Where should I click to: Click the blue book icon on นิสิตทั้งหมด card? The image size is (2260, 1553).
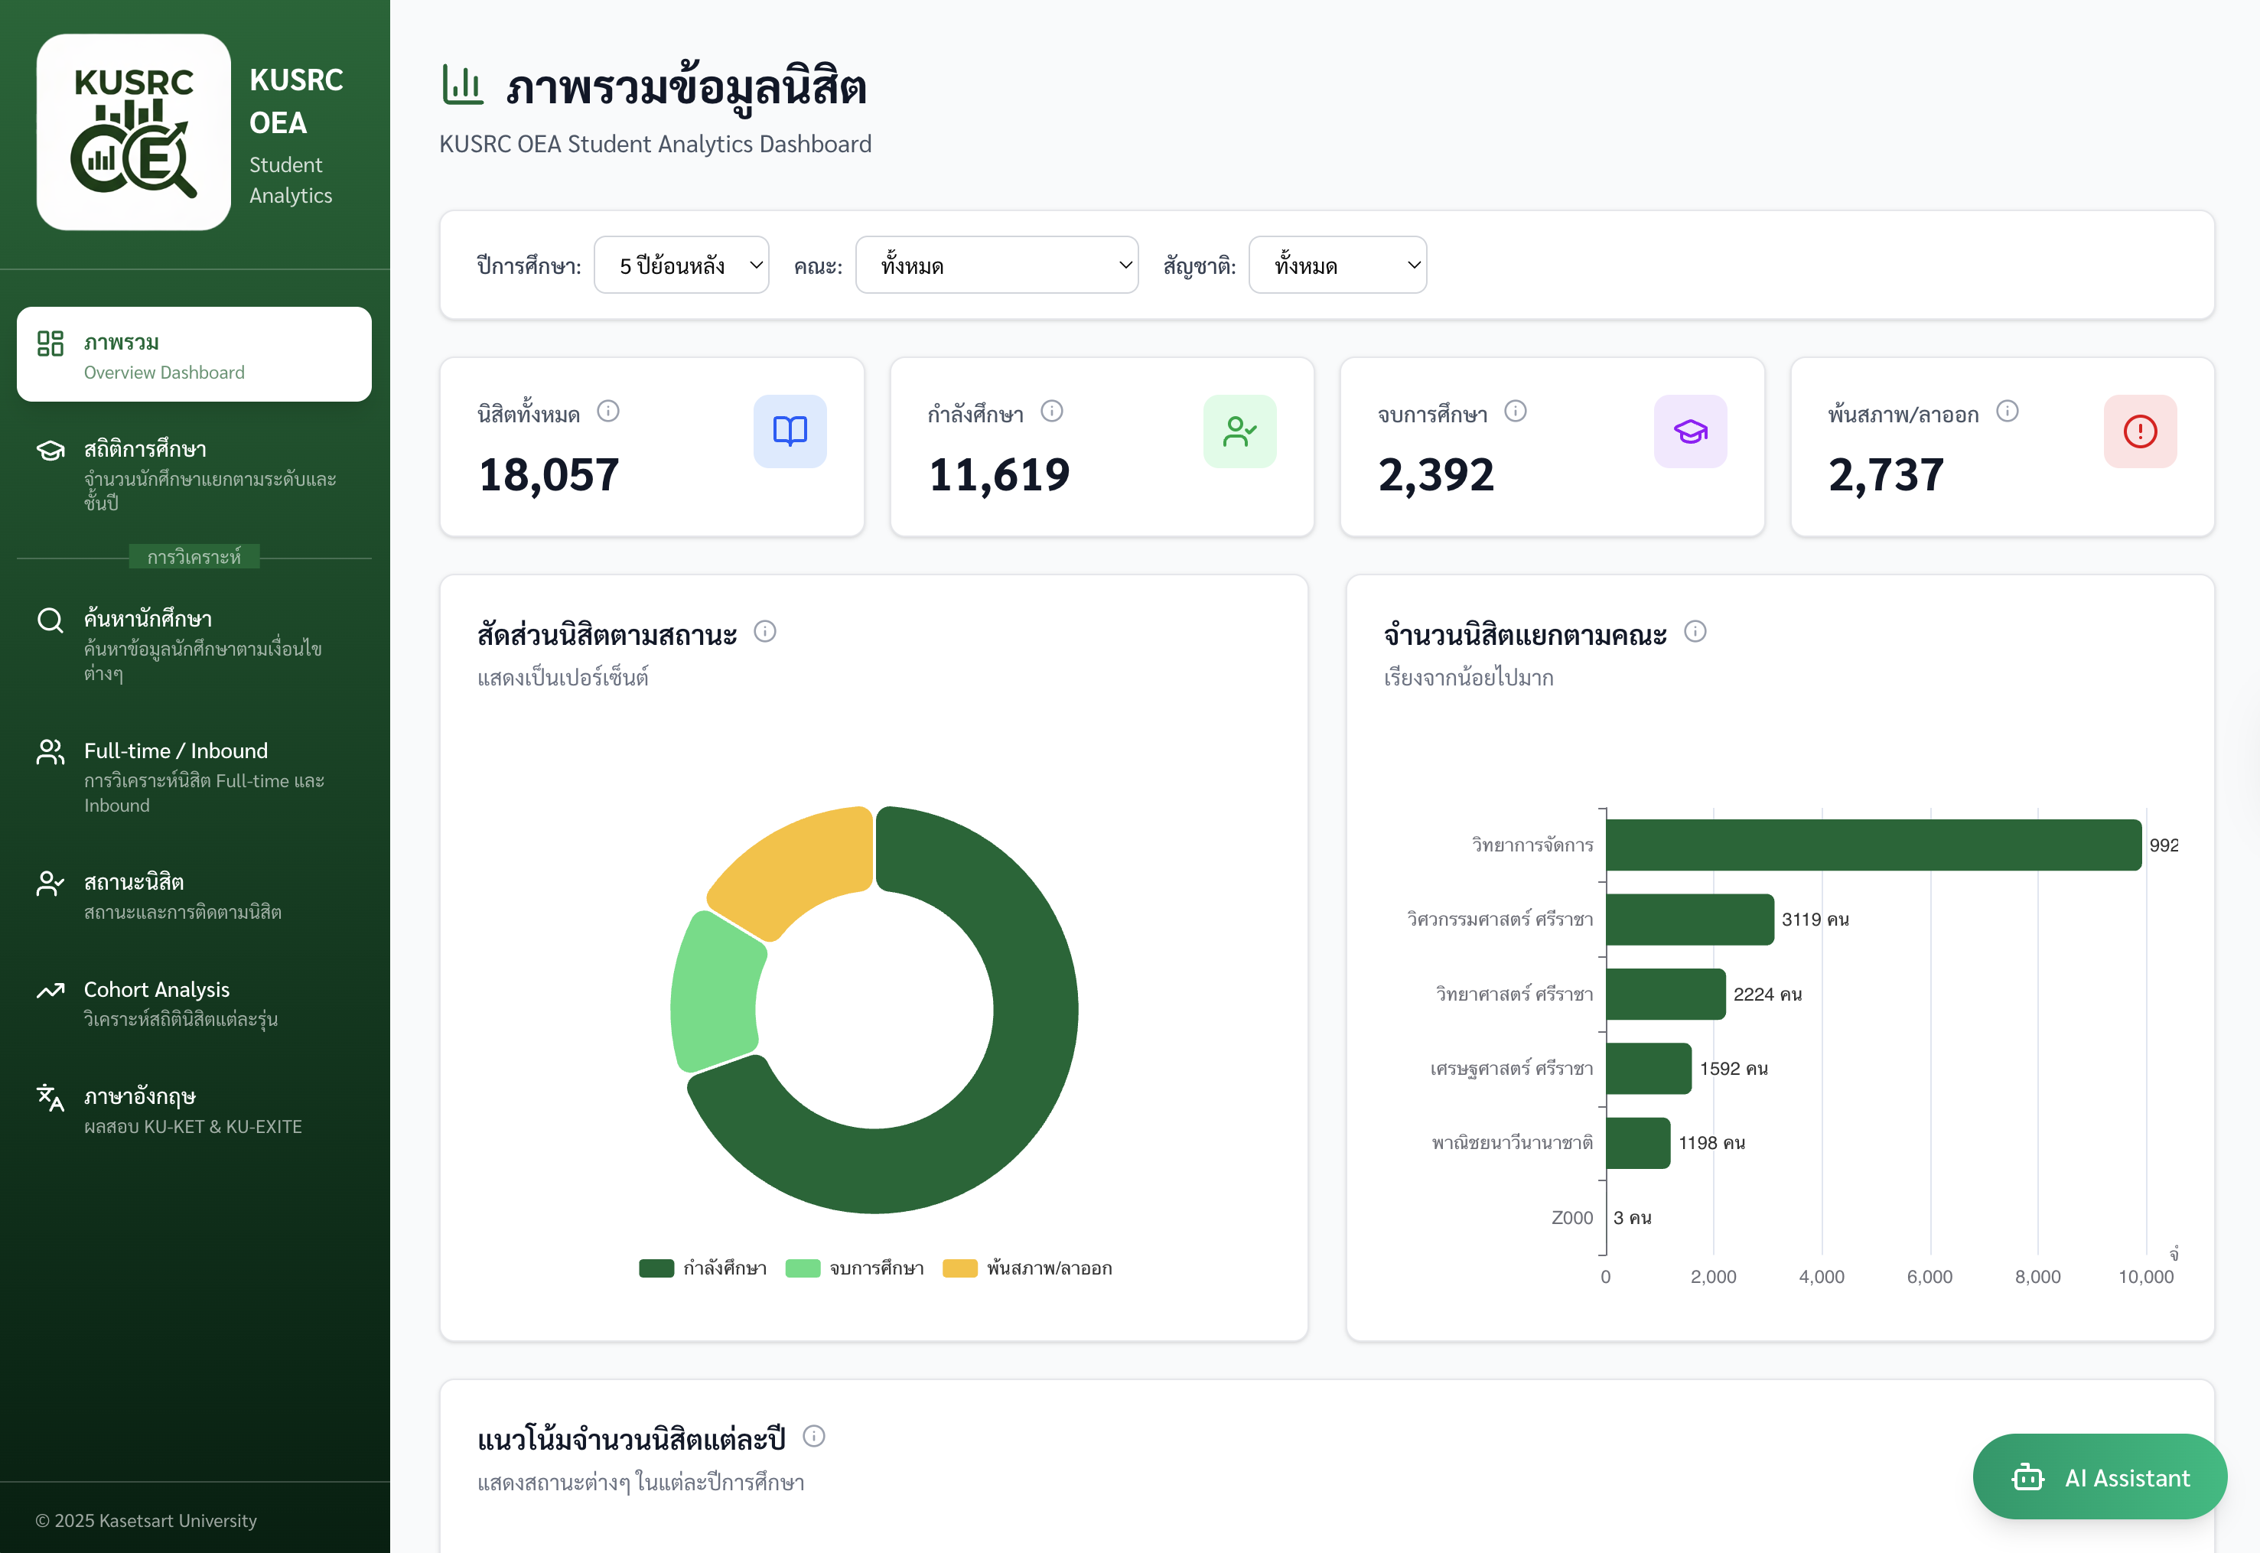click(x=790, y=432)
